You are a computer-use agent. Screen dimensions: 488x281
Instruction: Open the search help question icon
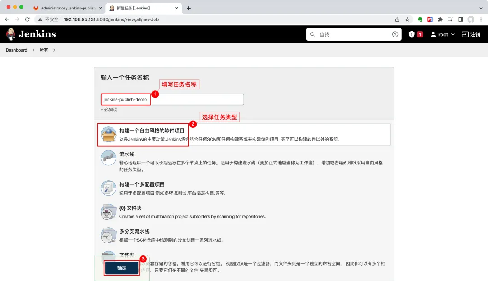point(395,34)
